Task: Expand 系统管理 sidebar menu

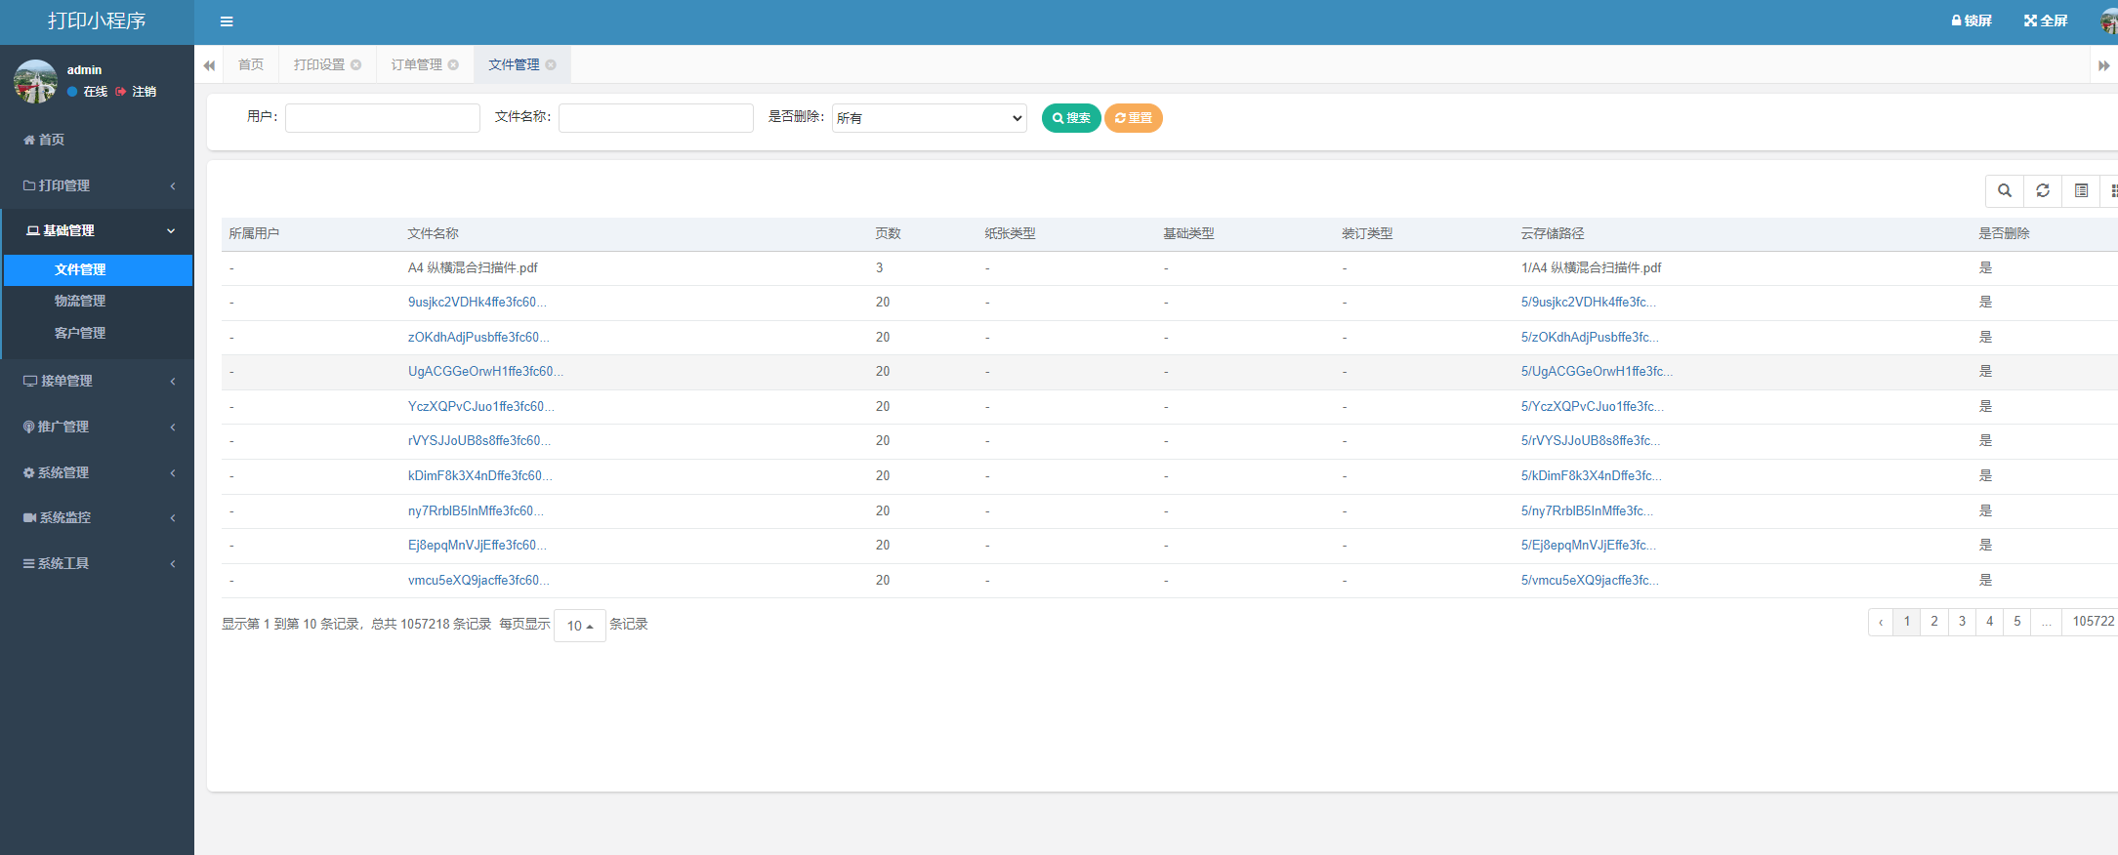Action: [97, 472]
